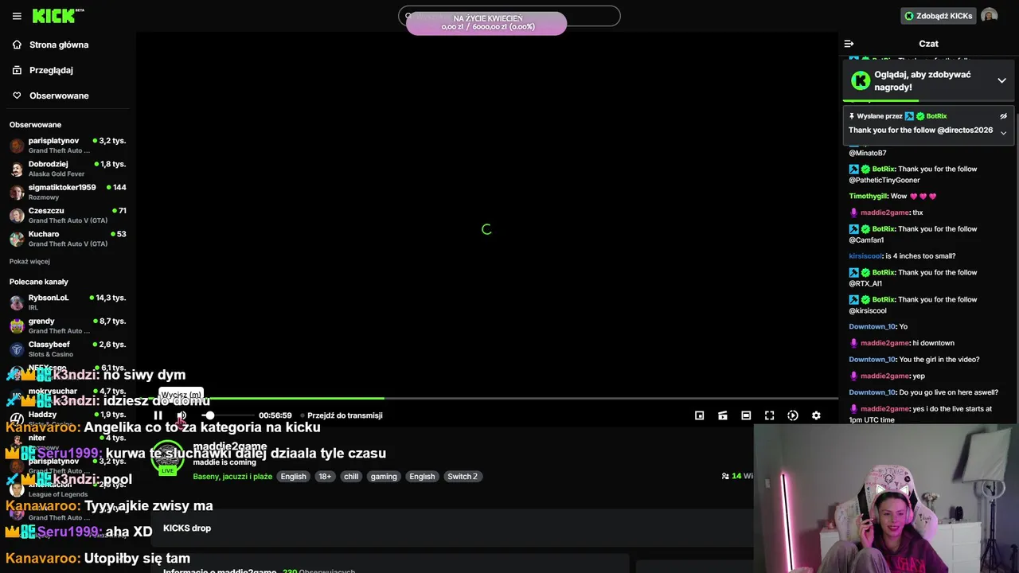The width and height of the screenshot is (1019, 573).
Task: Open user profile avatar menu
Action: [989, 16]
